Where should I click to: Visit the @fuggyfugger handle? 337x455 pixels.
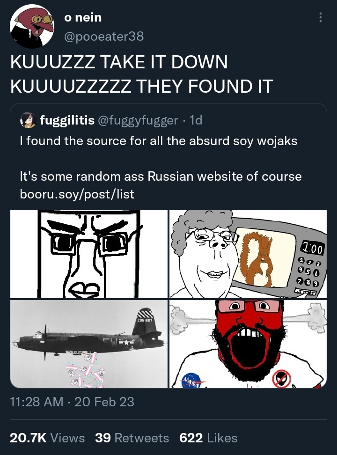(138, 120)
